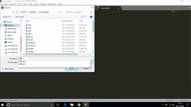Open the File menu in Sublime Text
This screenshot has width=191, height=107.
point(1,4)
